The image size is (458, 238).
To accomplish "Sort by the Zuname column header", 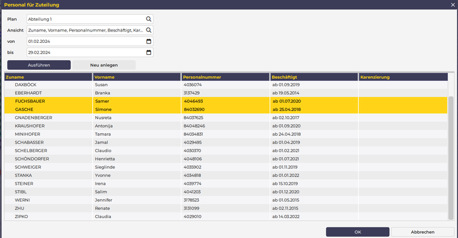I will pos(48,77).
